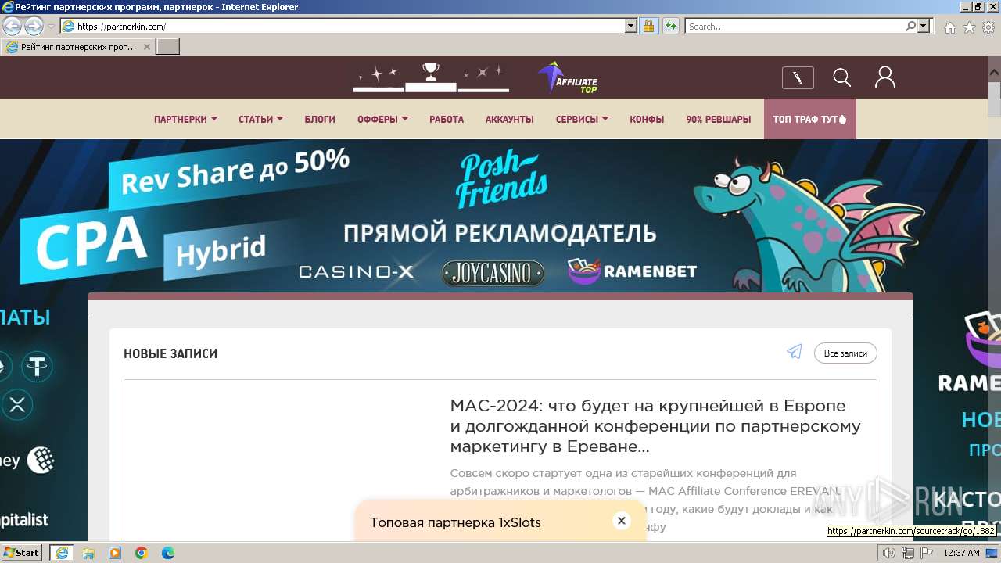
Task: Click the Telegram paper plane icon
Action: click(x=795, y=352)
